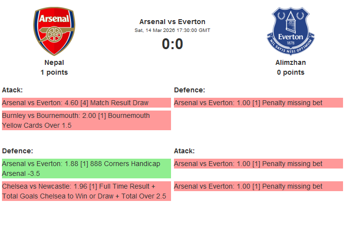Select the Chelsea vs Newcastle Full Time Result bet
This screenshot has width=345, height=226.
coord(86,191)
